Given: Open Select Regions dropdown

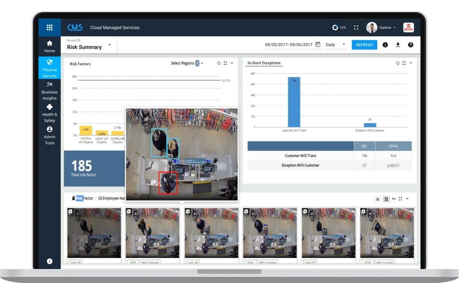Looking at the screenshot, I should coord(187,63).
